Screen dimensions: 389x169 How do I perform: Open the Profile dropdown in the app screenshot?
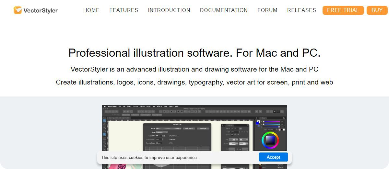click(x=169, y=129)
